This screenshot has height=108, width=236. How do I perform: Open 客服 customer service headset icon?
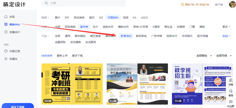pyautogui.click(x=231, y=93)
